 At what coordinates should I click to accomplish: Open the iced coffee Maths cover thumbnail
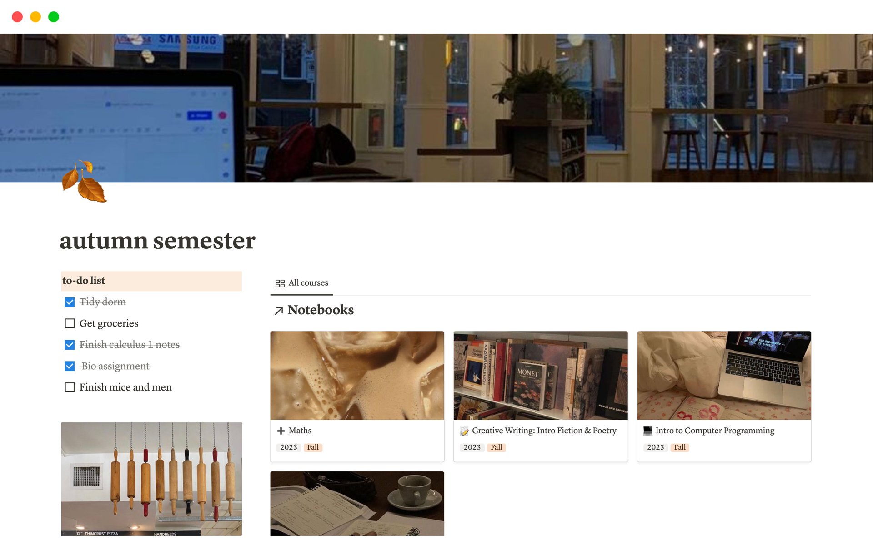pos(357,376)
